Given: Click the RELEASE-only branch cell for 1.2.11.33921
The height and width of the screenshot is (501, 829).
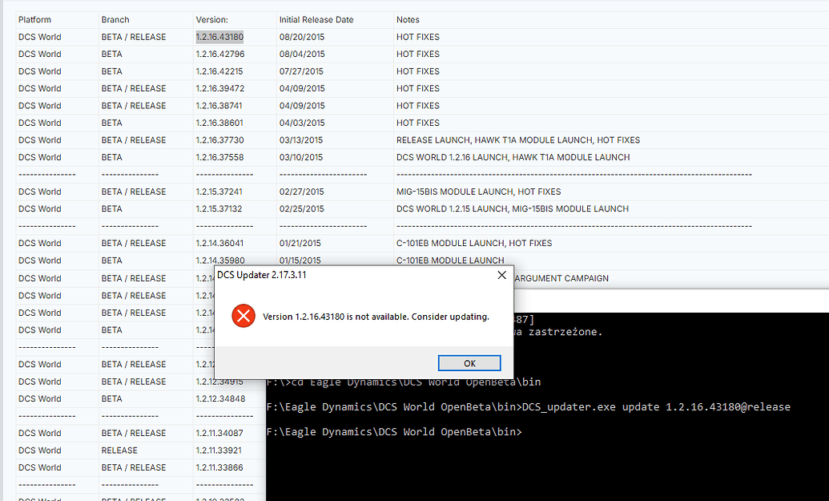Looking at the screenshot, I should pyautogui.click(x=119, y=450).
